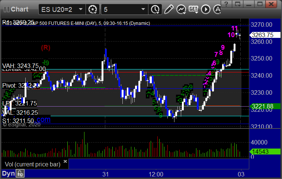Click the partially hidden A text icon
This screenshot has height=179, width=282.
(x=217, y=9)
